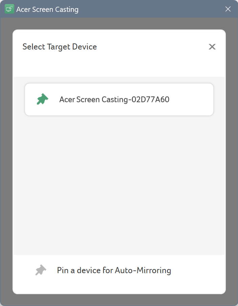
Task: Click the word "Device" in the dialog heading
Action: [x=84, y=47]
